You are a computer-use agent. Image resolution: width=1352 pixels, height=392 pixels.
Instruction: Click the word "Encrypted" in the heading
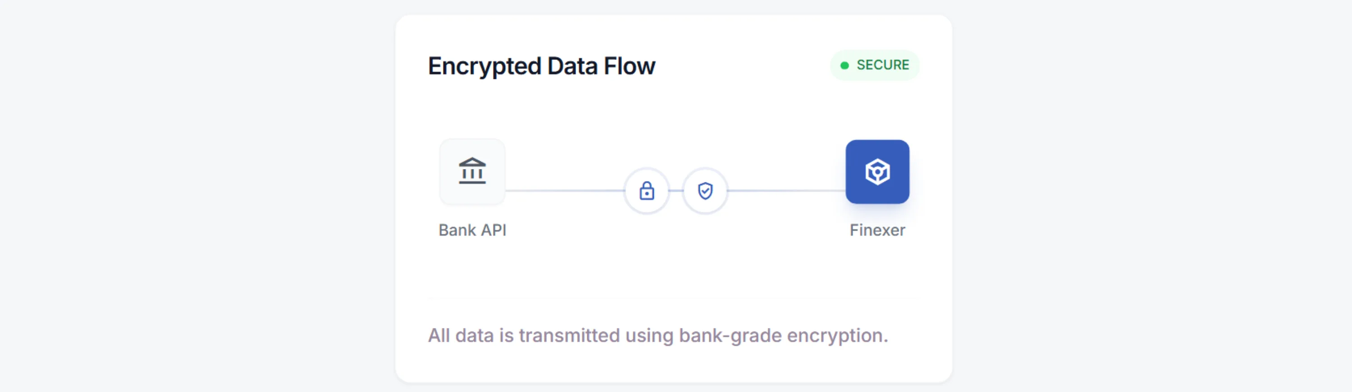[484, 67]
